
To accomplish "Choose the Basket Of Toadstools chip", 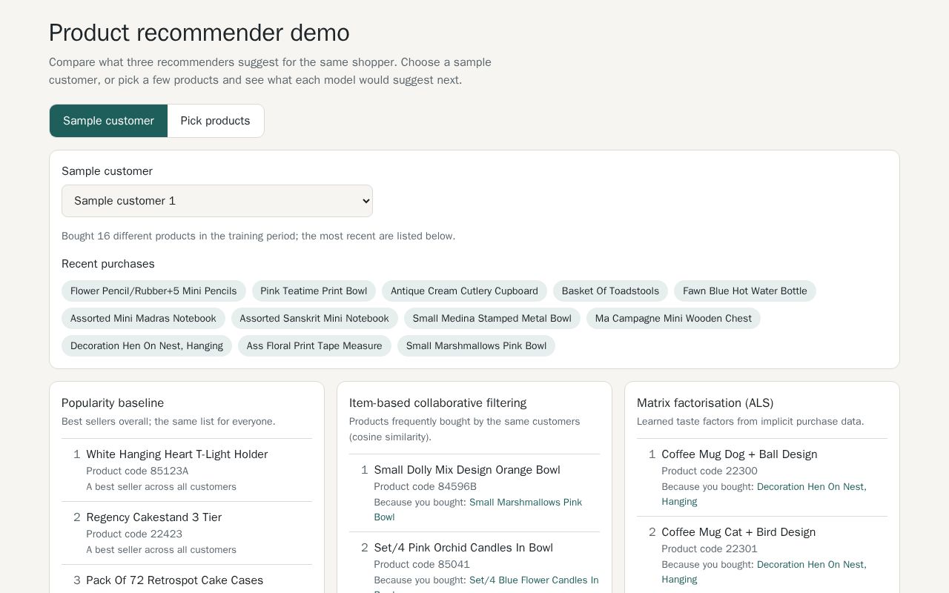I will click(x=610, y=291).
